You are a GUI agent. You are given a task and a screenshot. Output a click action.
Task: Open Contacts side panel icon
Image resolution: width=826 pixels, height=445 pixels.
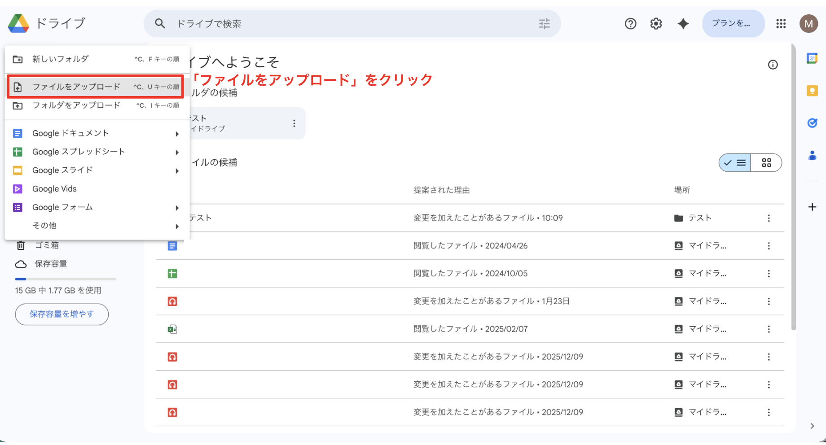click(812, 156)
